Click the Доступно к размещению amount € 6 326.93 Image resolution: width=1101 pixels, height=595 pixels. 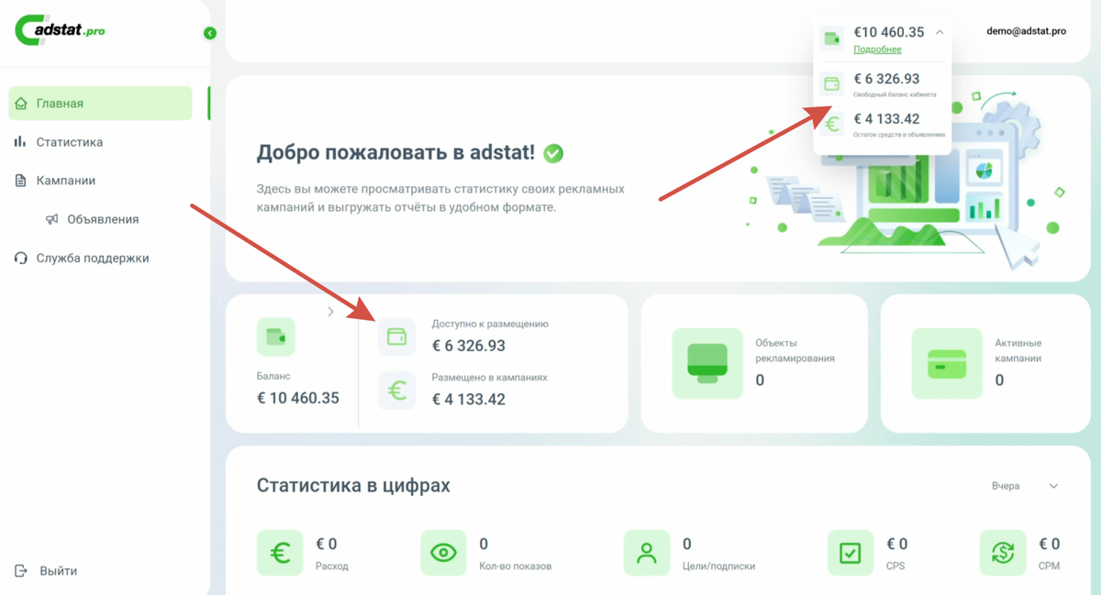tap(469, 346)
